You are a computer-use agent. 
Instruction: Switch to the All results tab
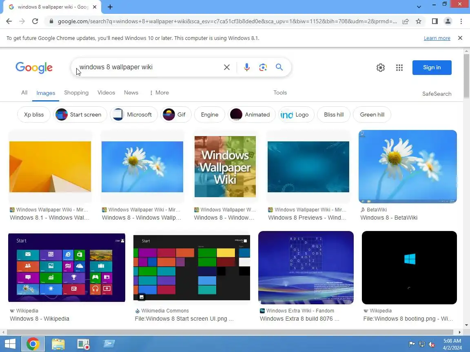click(24, 93)
